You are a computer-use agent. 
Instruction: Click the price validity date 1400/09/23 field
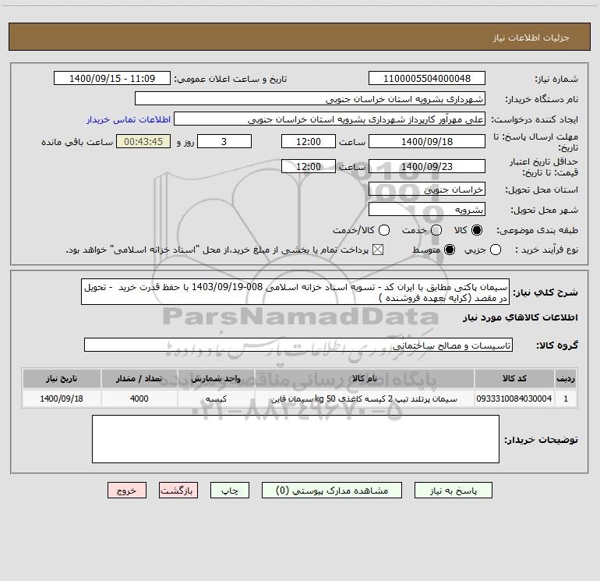(427, 166)
